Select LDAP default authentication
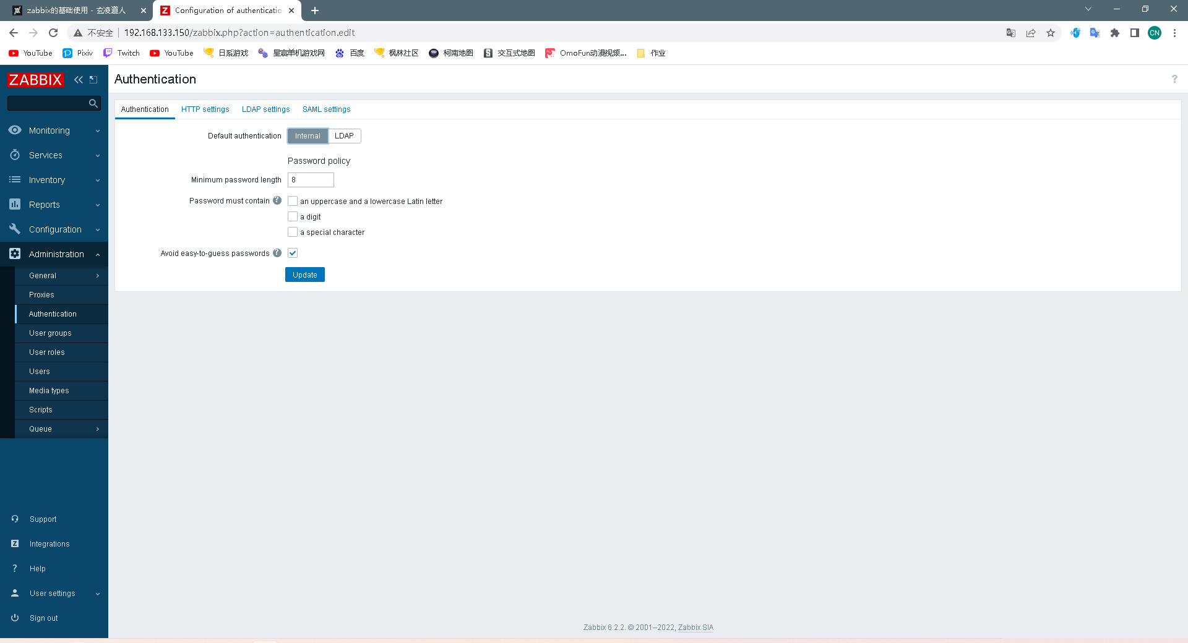 (344, 136)
